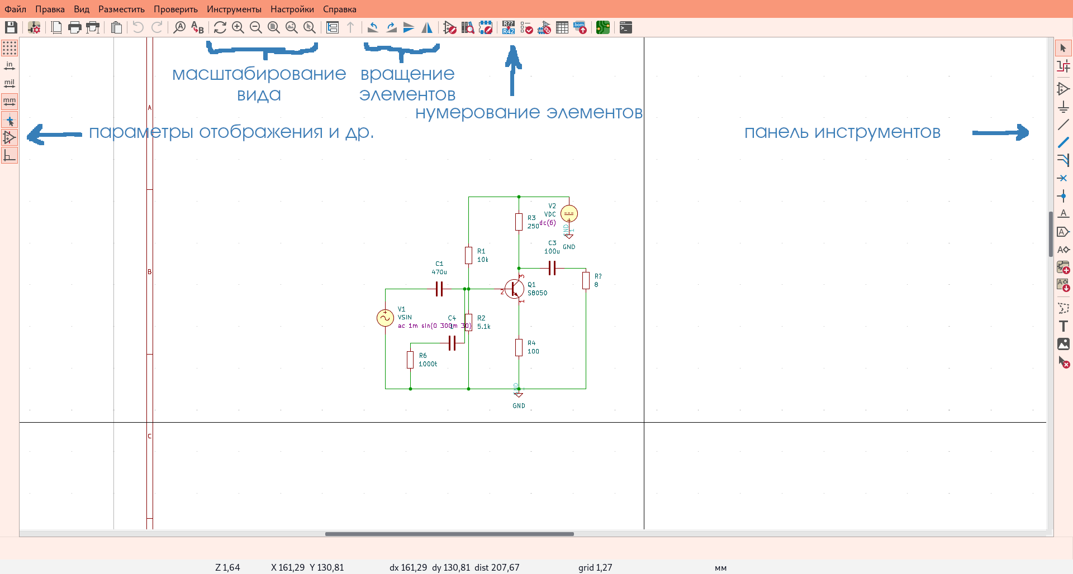Viewport: 1073px width, 574px height.
Task: Open the symbol library browser
Action: pos(468,27)
